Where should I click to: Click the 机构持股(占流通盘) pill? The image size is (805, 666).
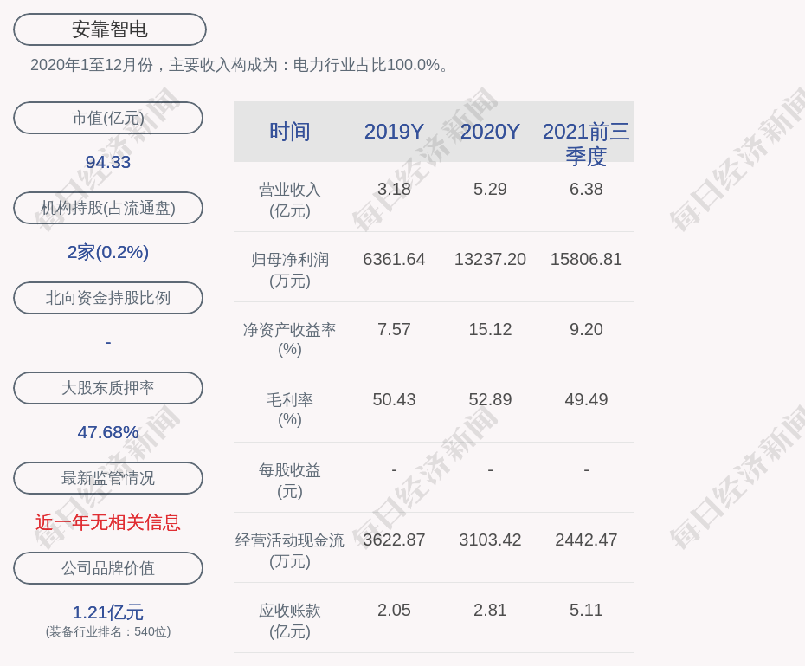pos(108,208)
